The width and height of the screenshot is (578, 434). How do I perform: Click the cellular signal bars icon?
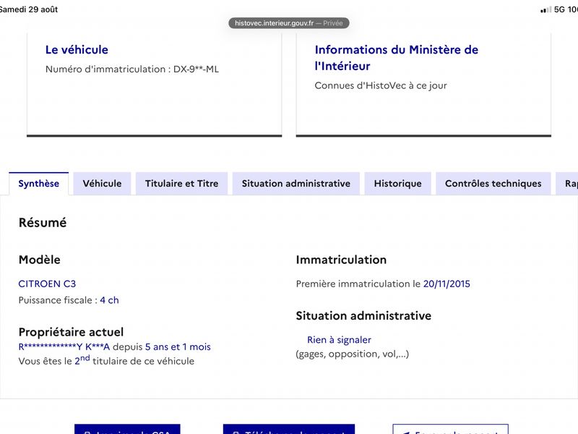546,9
